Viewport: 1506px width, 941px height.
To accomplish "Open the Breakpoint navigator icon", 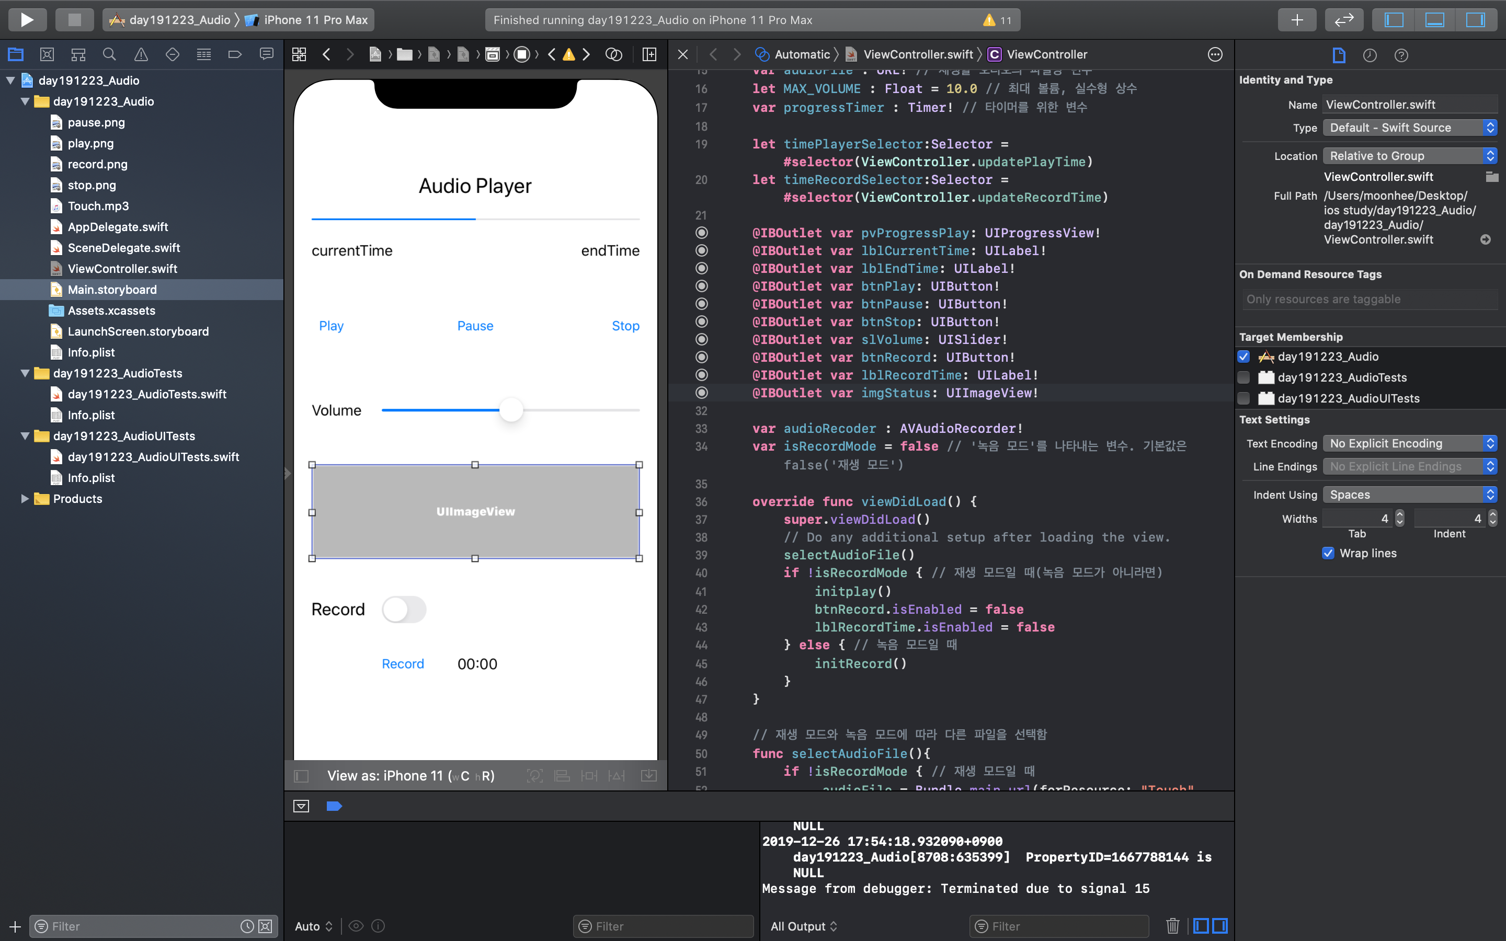I will [235, 55].
